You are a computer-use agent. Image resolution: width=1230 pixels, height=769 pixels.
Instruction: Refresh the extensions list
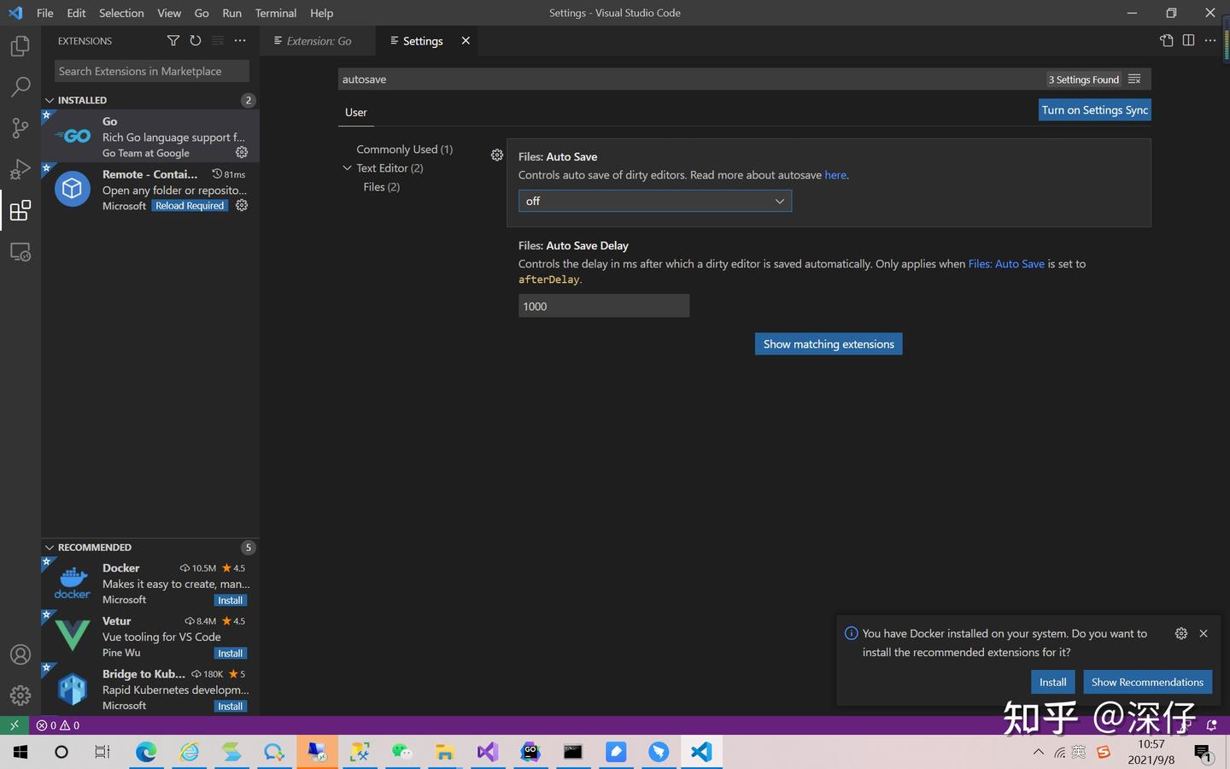click(x=195, y=40)
